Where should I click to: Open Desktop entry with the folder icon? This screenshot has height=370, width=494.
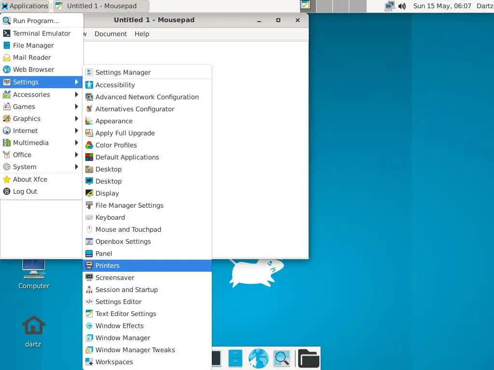click(x=147, y=169)
